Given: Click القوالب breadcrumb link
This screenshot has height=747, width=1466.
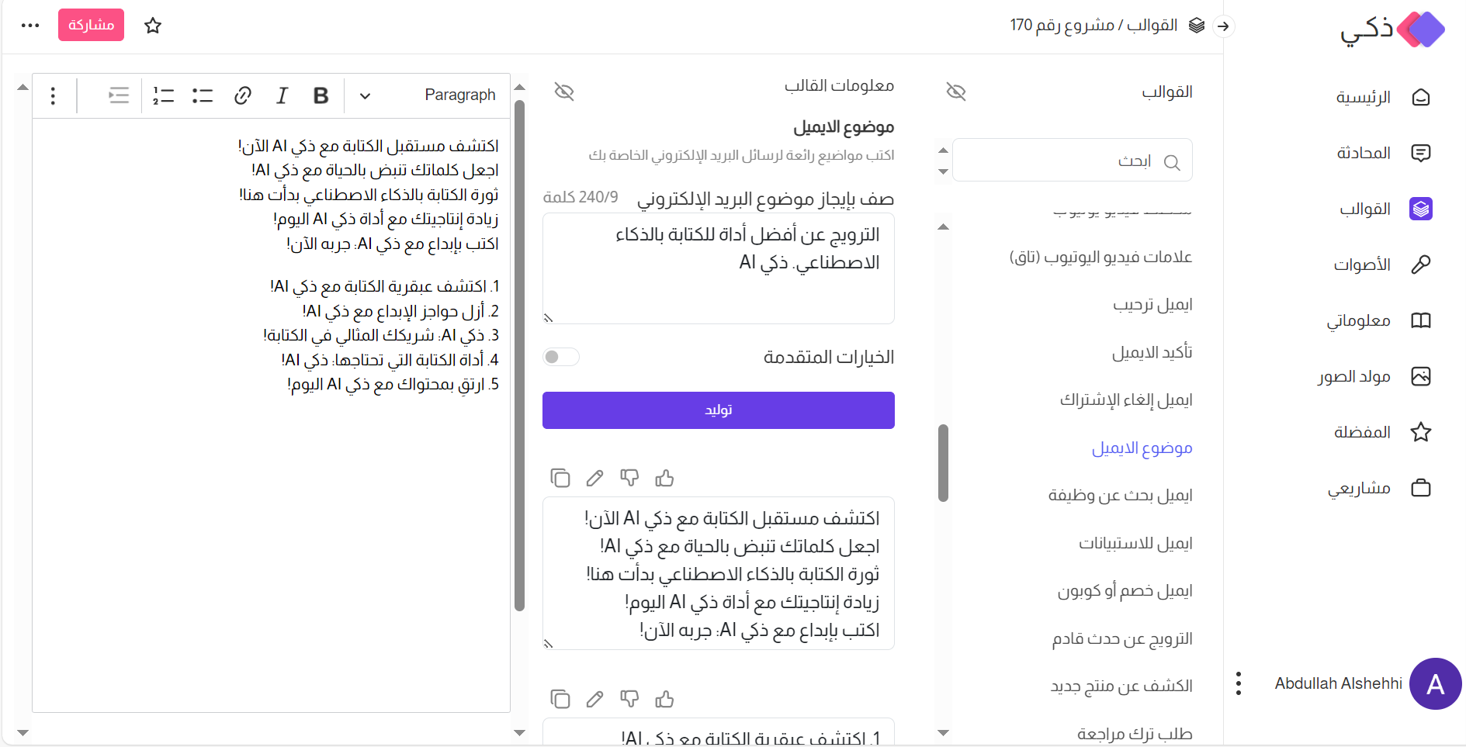Looking at the screenshot, I should [x=1152, y=26].
